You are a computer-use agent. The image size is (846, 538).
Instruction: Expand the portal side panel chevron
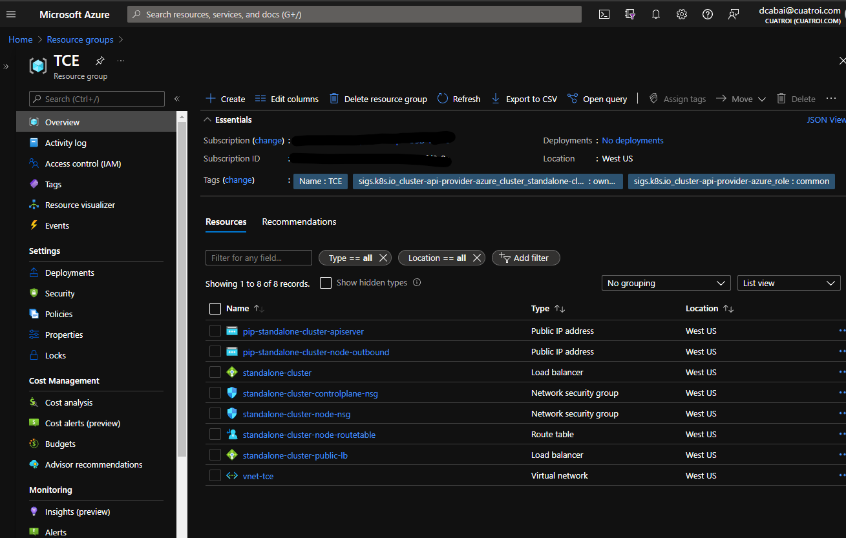pos(6,67)
